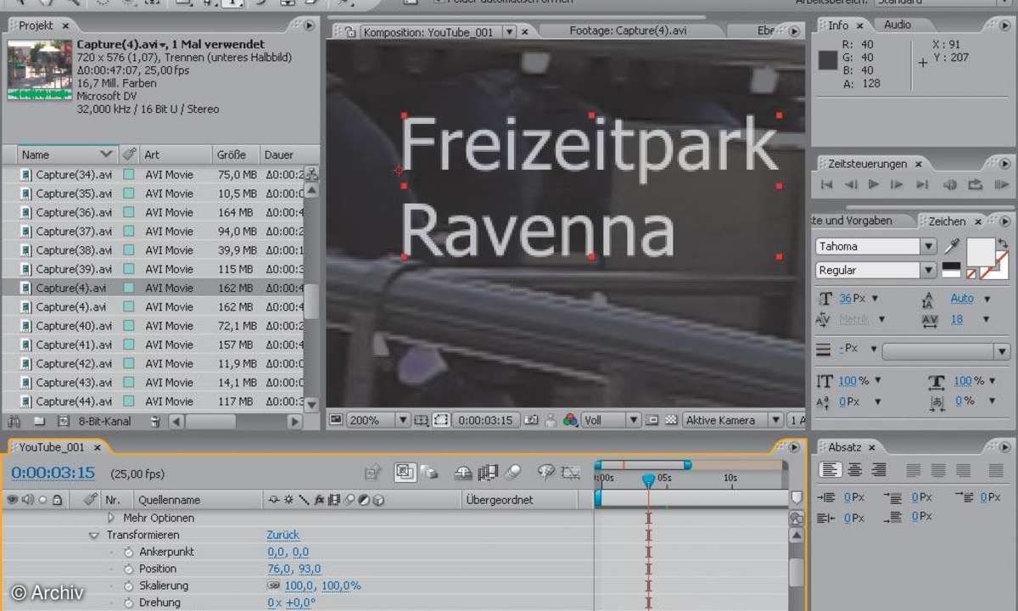Click the tracking value 18
This screenshot has height=611, width=1018.
(x=957, y=320)
